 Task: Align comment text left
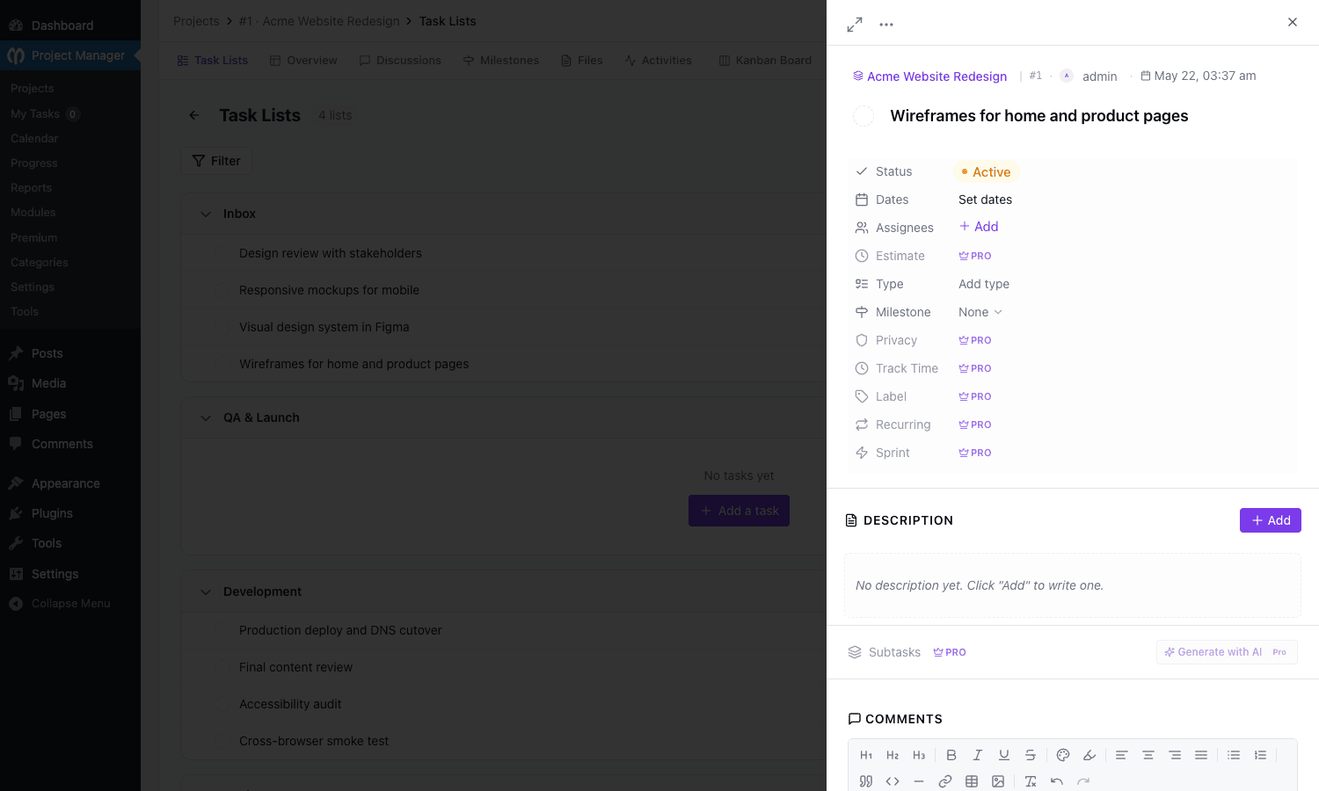1122,755
